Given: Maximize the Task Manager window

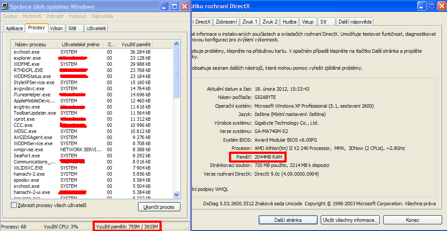Looking at the screenshot, I should click(x=174, y=6).
